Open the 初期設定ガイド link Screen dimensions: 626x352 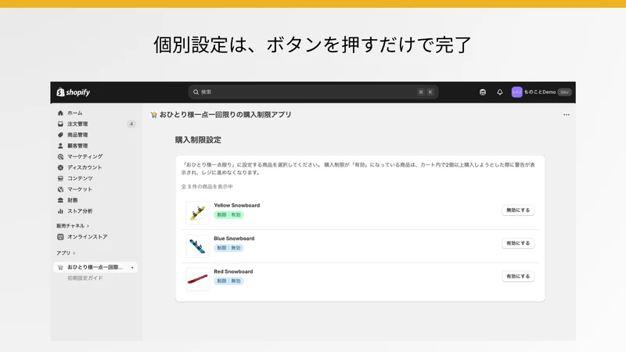[85, 278]
